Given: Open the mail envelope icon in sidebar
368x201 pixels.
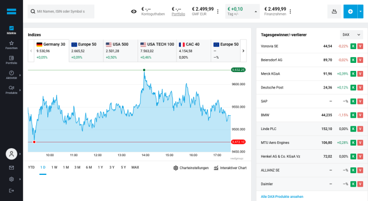Looking at the screenshot, I should [x=11, y=168].
